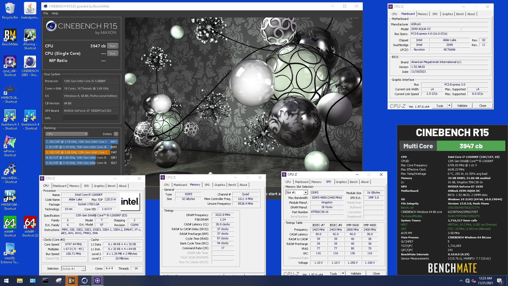Click the HPET timer entry in BenchMate
The image size is (508, 286).
[404, 225]
